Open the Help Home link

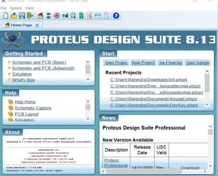point(25,102)
